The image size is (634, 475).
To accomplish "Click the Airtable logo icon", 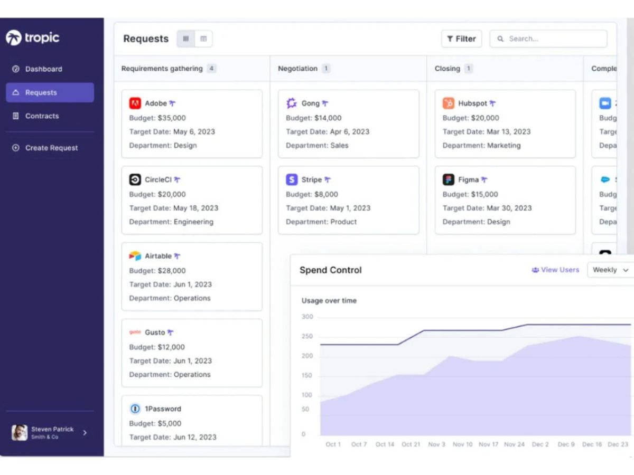I will point(135,256).
